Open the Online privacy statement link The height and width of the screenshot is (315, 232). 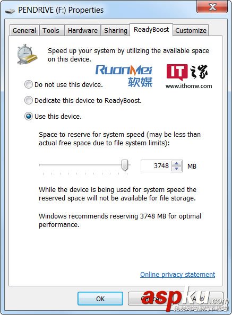click(x=177, y=274)
